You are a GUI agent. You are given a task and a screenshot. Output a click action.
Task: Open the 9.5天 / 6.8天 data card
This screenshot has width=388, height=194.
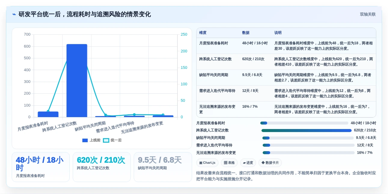[x=163, y=167]
